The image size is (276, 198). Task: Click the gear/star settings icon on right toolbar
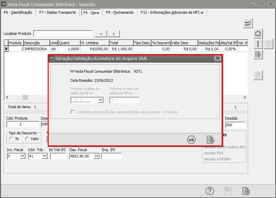258,34
